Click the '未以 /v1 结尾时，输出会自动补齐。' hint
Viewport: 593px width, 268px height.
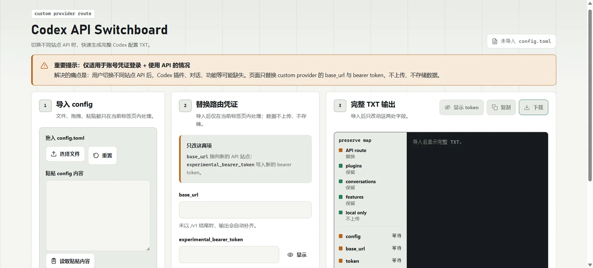coord(219,225)
